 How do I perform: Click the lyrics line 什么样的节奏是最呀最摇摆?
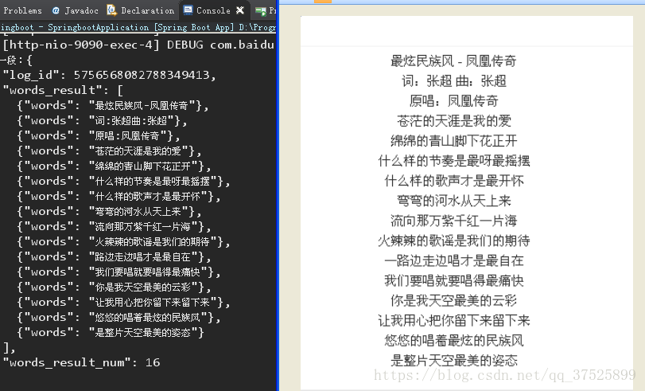click(453, 161)
